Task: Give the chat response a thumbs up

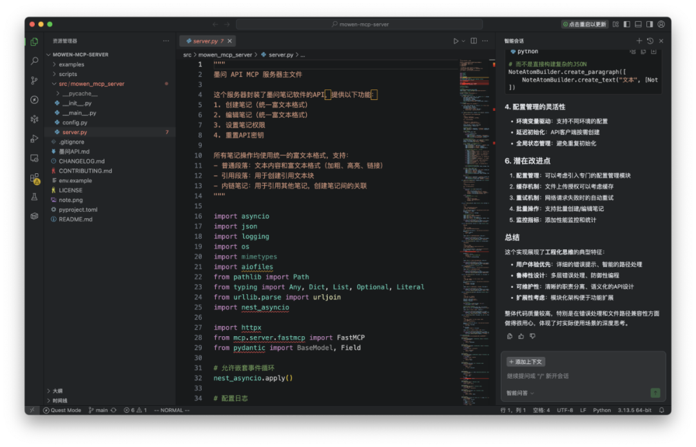Action: [521, 336]
